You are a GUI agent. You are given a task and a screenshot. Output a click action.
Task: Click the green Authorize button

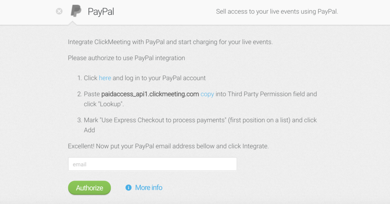(90, 188)
